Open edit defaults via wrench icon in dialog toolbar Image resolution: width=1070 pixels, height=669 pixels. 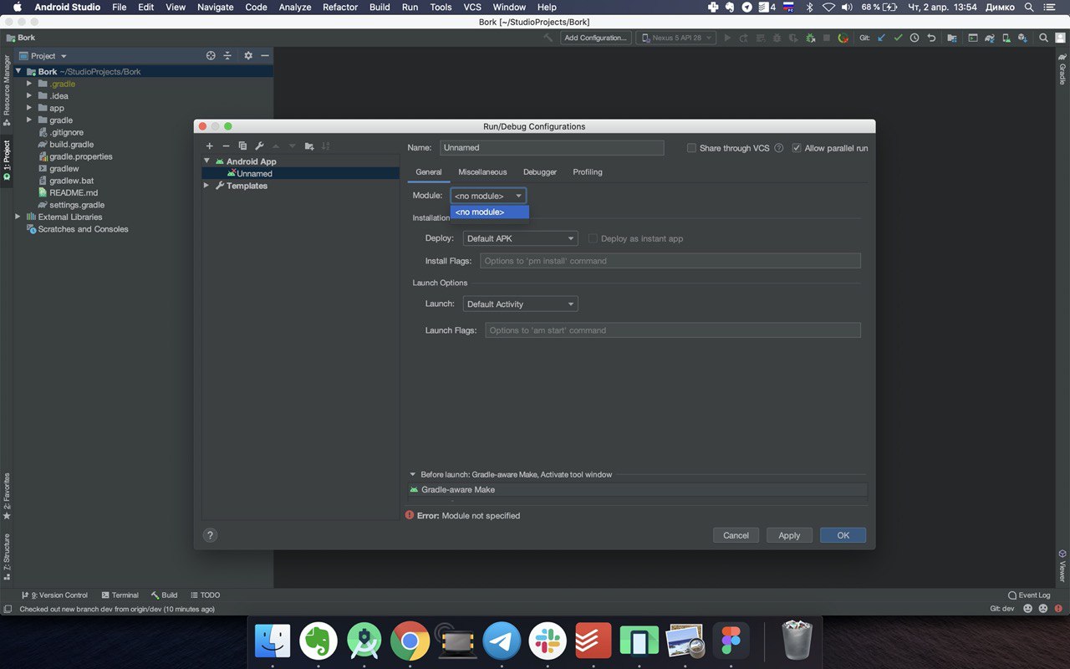(x=259, y=146)
